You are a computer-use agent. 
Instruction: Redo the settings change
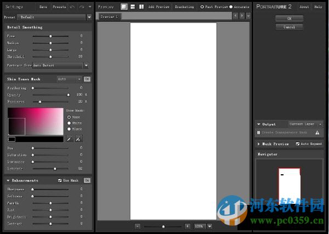(82, 7)
